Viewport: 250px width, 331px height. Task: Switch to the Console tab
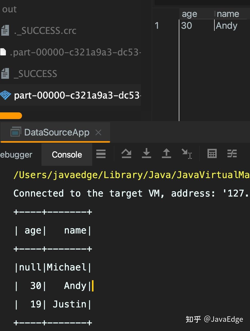click(x=67, y=154)
